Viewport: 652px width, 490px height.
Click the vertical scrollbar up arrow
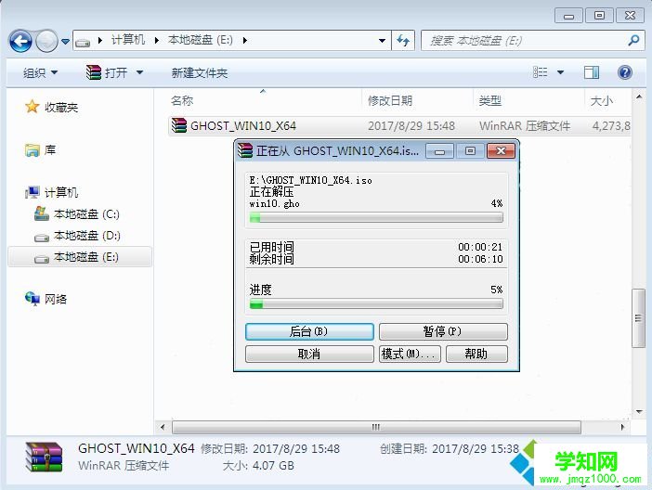(x=638, y=97)
